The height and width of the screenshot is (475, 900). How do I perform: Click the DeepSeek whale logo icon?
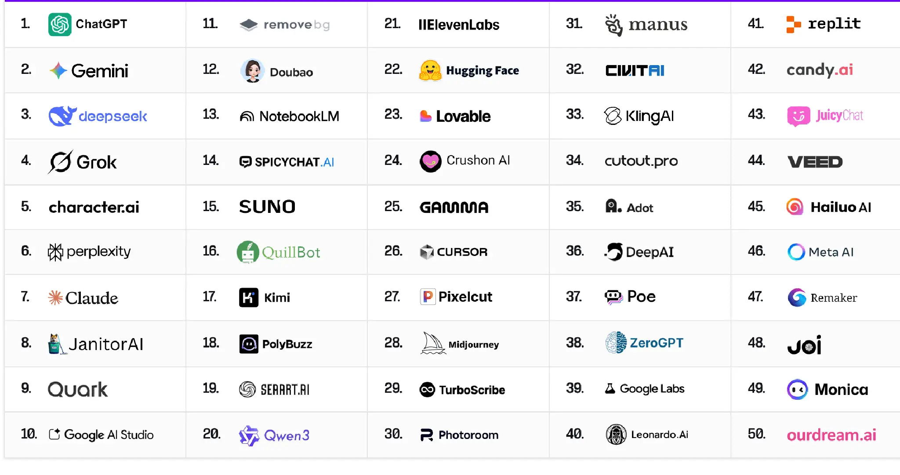tap(62, 116)
